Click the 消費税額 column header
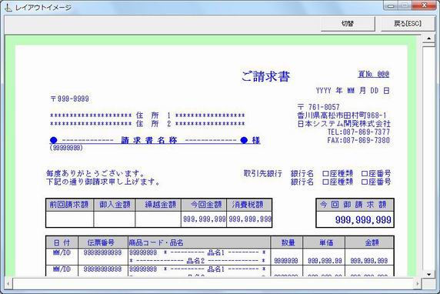The width and height of the screenshot is (440, 294). 248,205
